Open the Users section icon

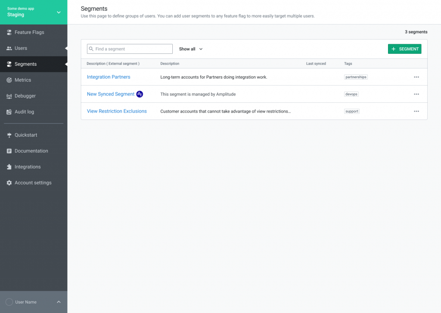point(9,48)
